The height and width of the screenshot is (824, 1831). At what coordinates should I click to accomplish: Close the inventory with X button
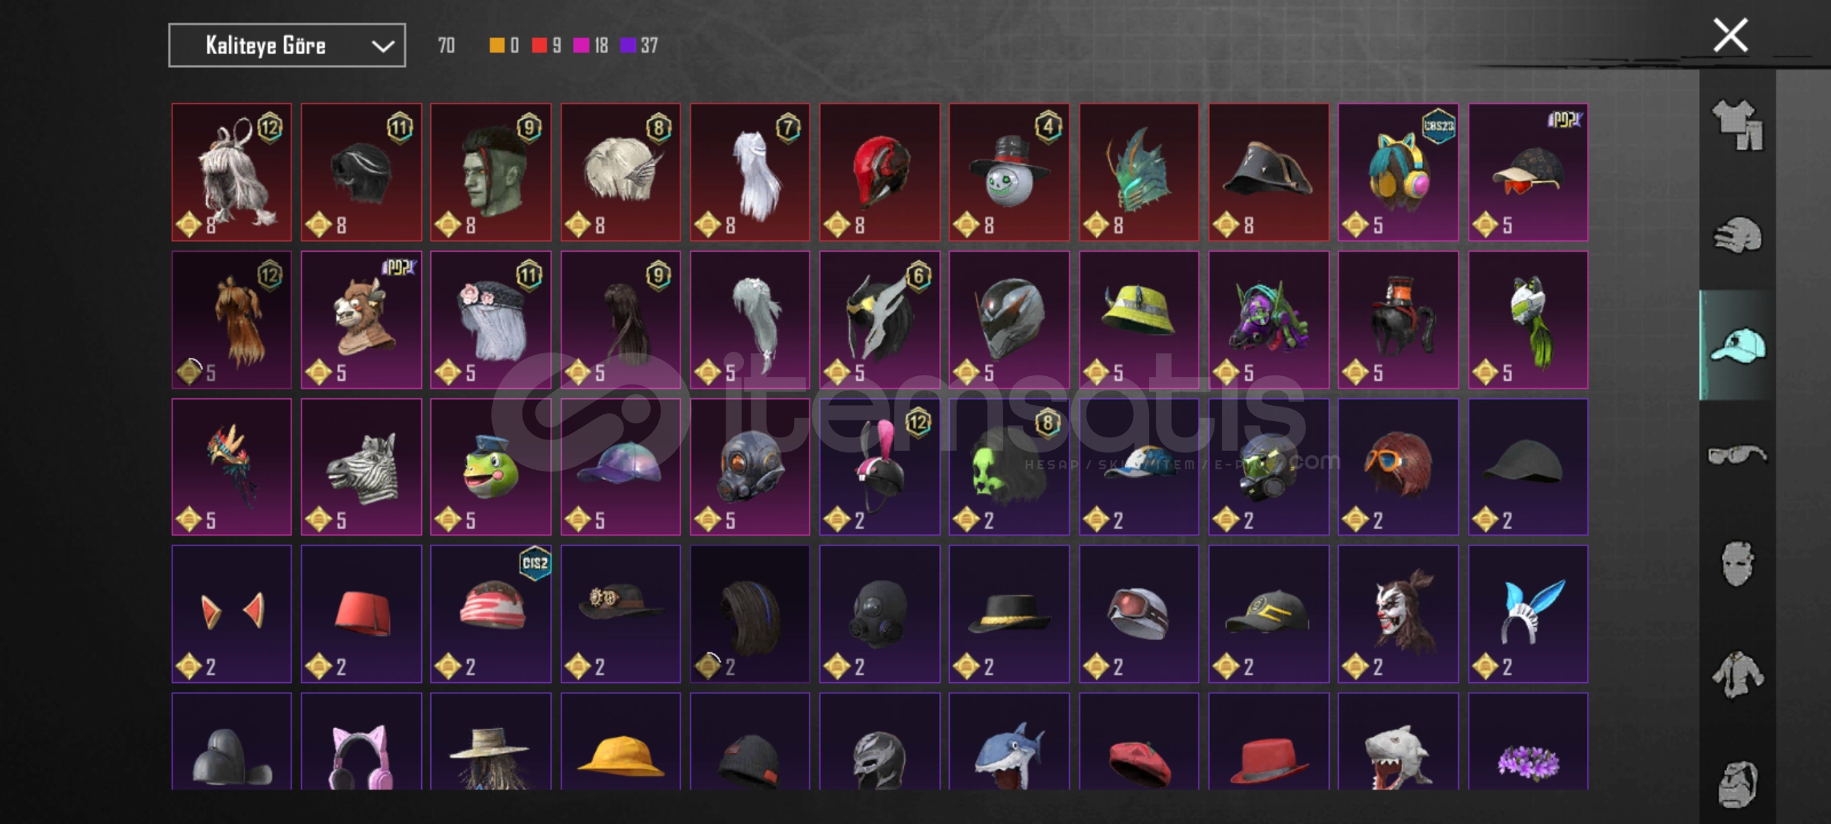tap(1730, 35)
